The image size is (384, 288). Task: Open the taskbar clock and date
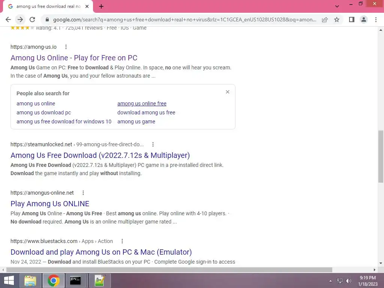point(367,281)
